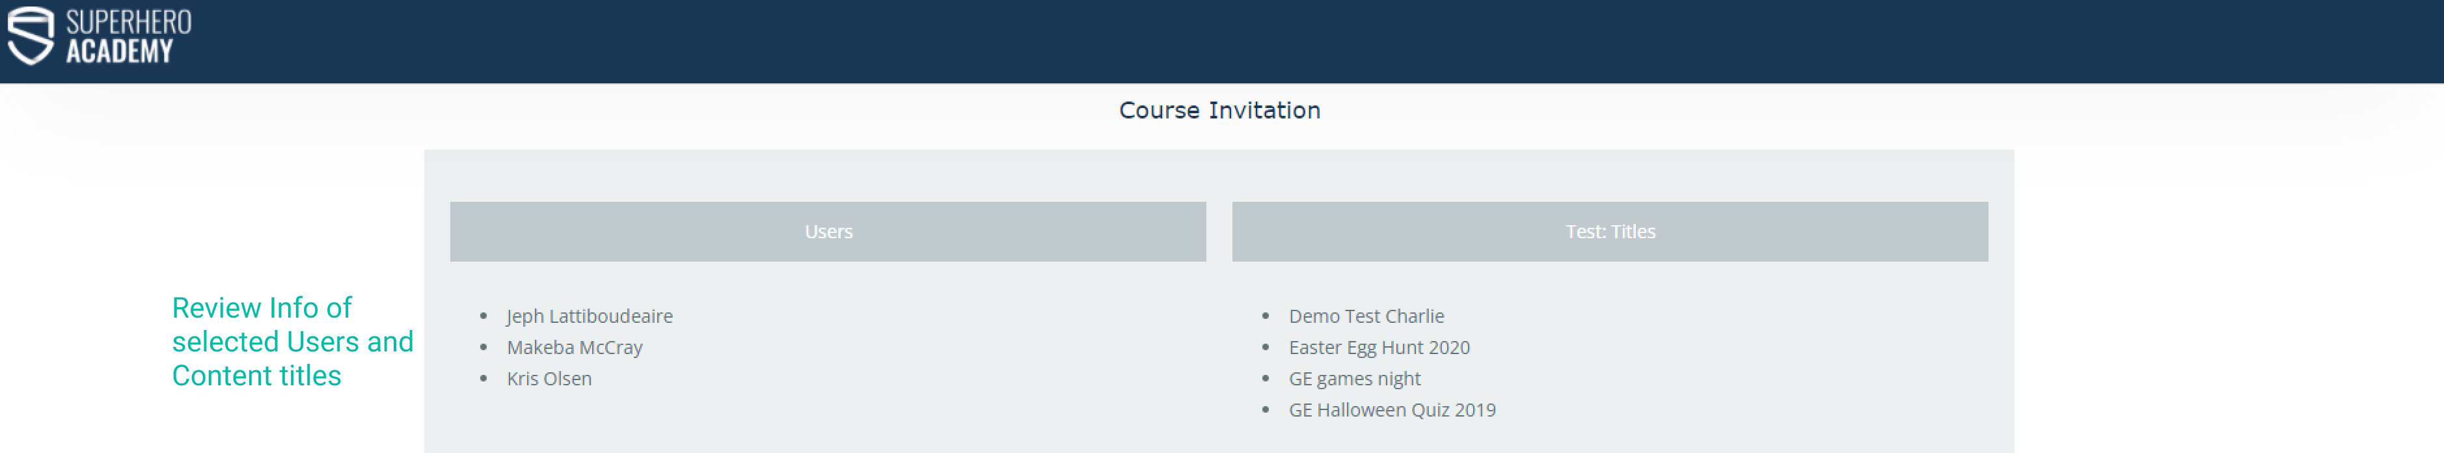Click the bullet beside Easter Egg Hunt 2020
Screen dimensions: 2444x453
(1265, 348)
